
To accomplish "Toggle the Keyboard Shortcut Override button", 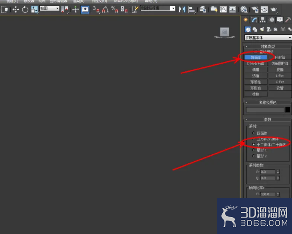I will (x=85, y=9).
